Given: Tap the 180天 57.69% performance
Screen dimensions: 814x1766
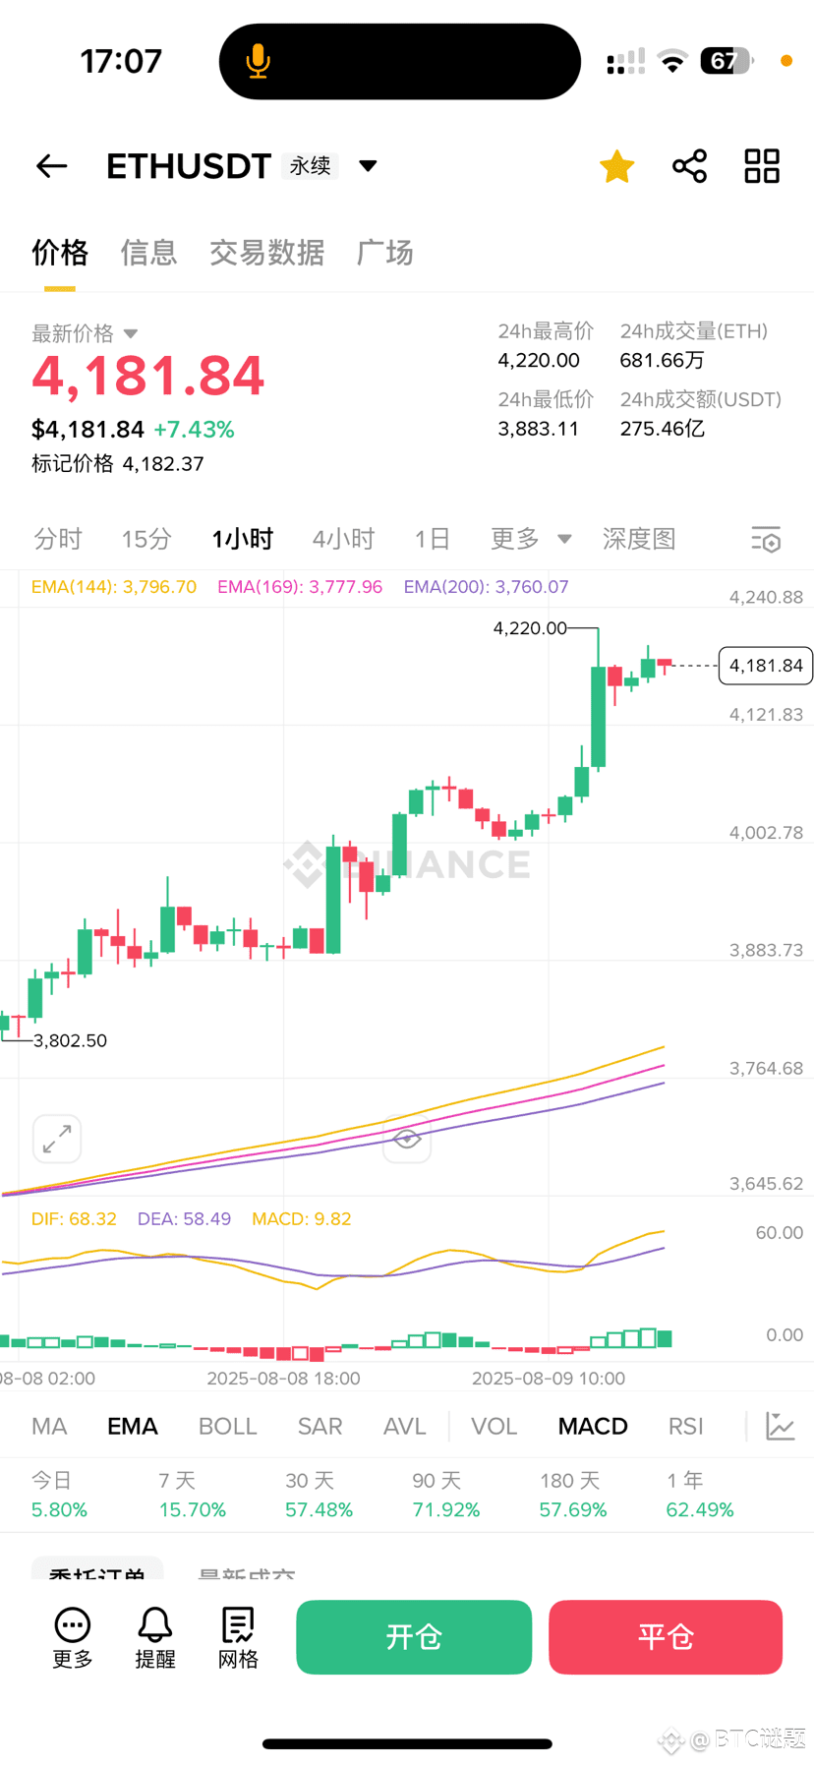Looking at the screenshot, I should point(572,1495).
